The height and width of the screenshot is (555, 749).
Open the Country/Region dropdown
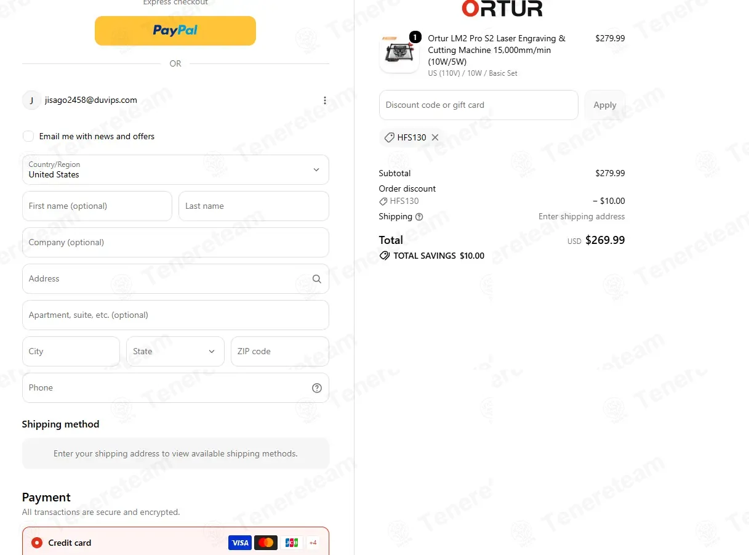[175, 169]
